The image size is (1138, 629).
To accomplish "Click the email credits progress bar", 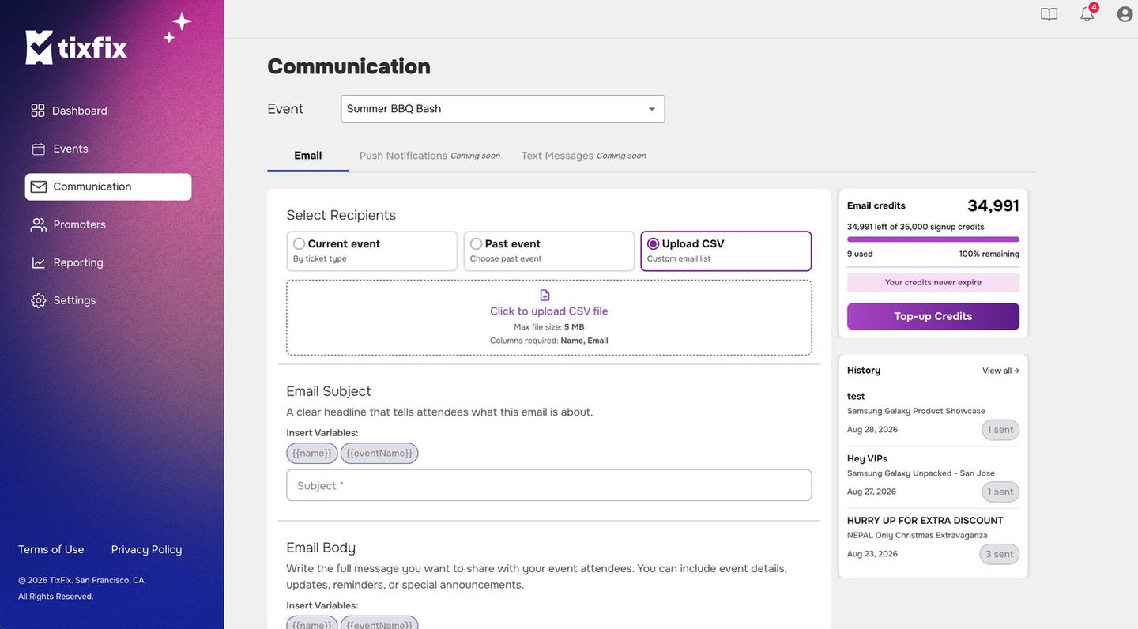I will click(x=933, y=239).
